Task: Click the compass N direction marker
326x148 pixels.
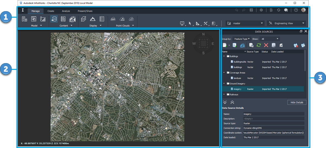Action: click(x=203, y=34)
